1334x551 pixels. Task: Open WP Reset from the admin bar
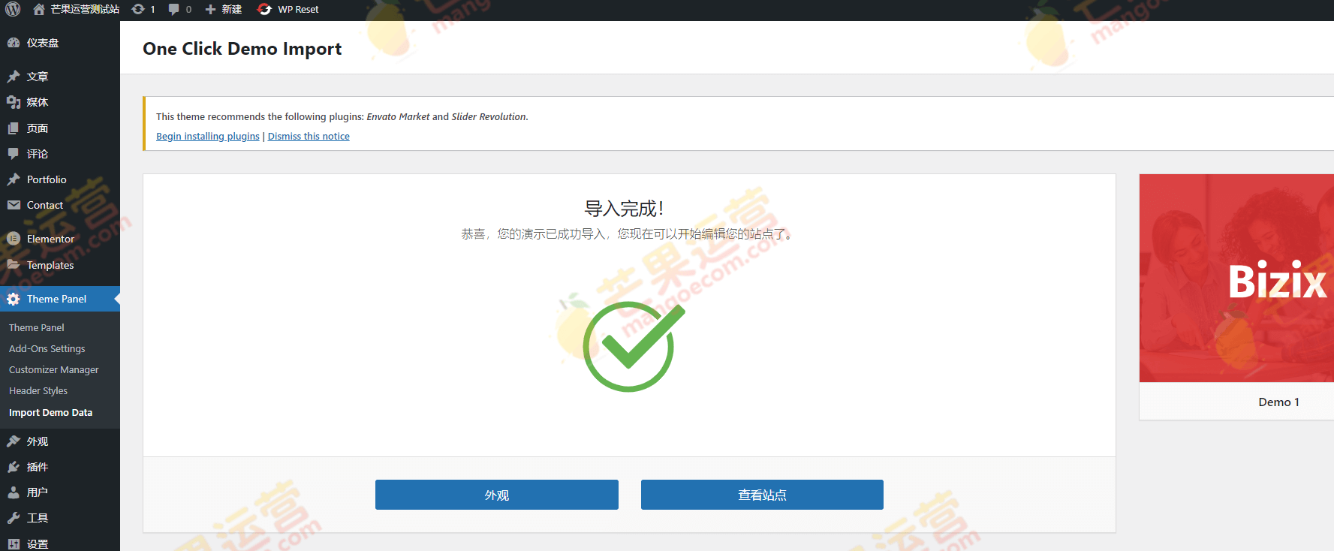[298, 9]
